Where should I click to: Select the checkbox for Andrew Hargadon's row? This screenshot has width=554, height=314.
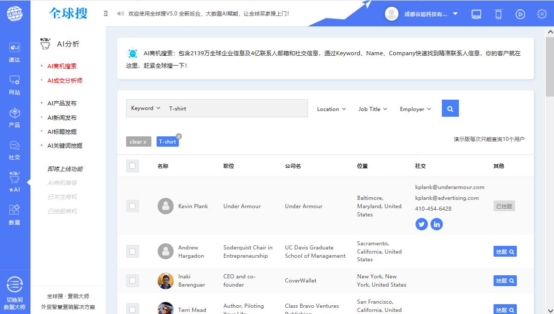pyautogui.click(x=132, y=252)
